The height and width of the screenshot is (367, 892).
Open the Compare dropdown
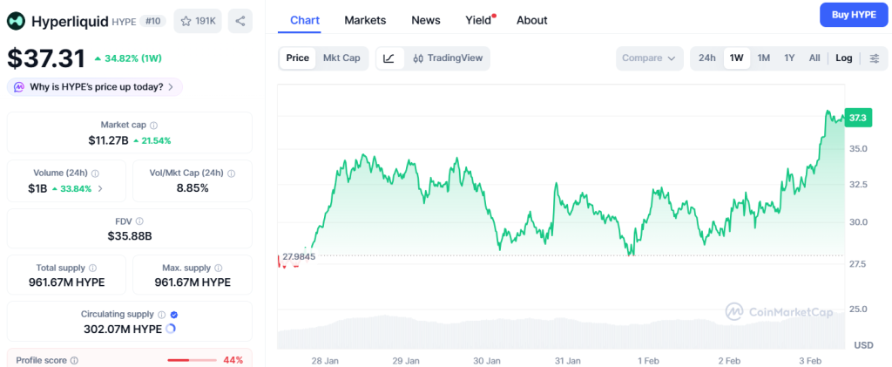point(648,58)
